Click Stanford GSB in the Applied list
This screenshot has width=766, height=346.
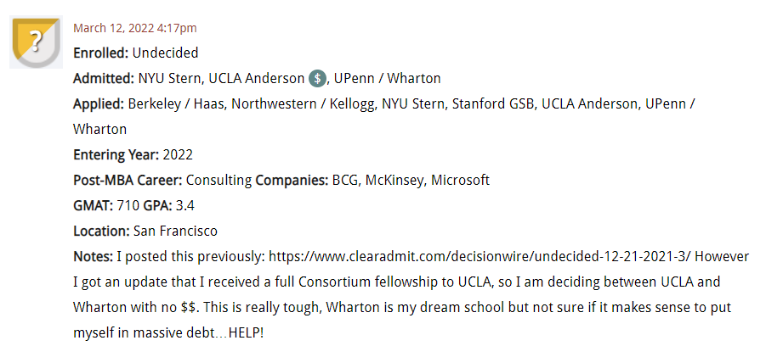coord(492,103)
